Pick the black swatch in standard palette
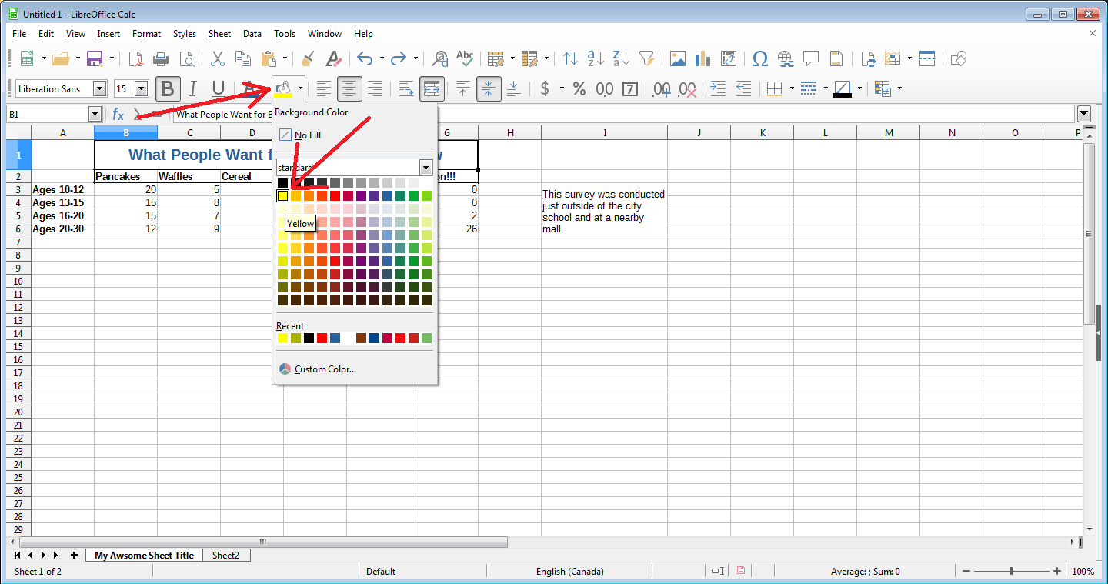Viewport: 1108px width, 584px height. pos(282,182)
